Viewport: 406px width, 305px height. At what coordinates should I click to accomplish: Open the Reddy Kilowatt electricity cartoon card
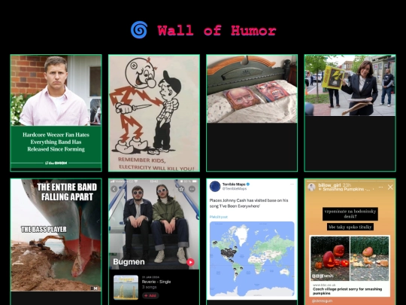[x=154, y=113]
